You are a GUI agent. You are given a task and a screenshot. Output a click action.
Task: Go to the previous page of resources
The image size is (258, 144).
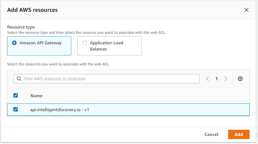coord(207,79)
